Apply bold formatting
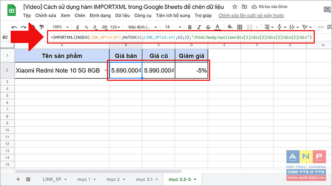 click(x=190, y=27)
